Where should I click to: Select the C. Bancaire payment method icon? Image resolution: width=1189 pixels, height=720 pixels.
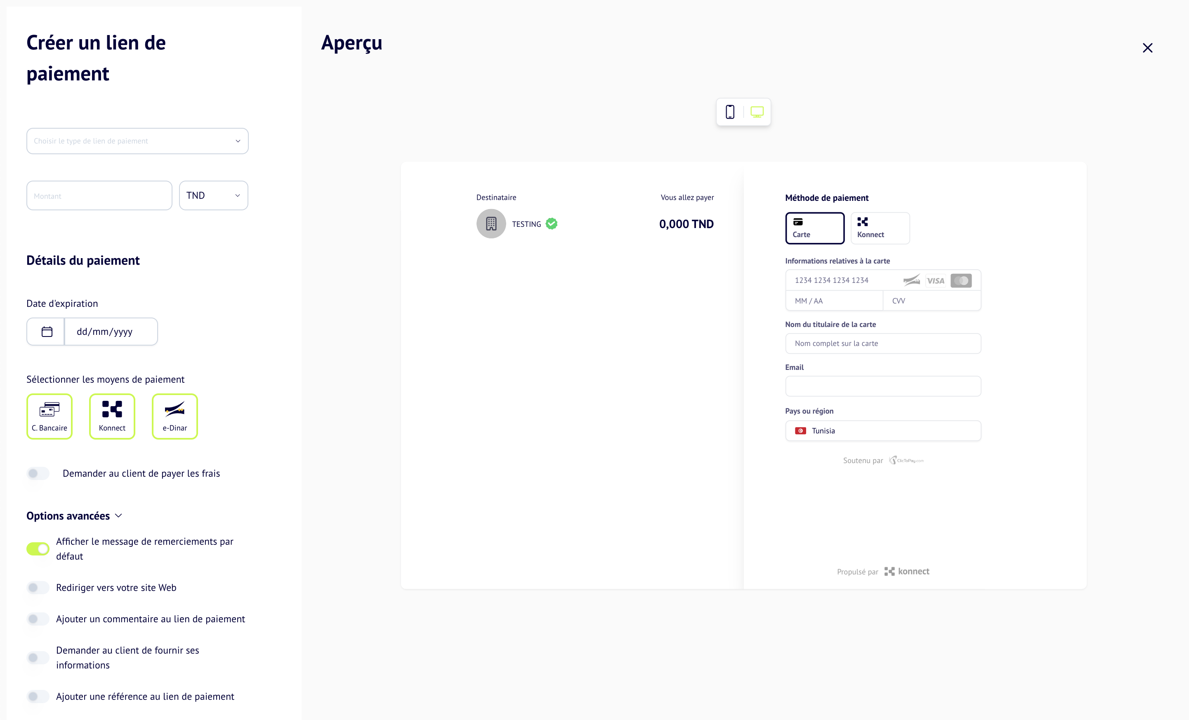tap(49, 416)
